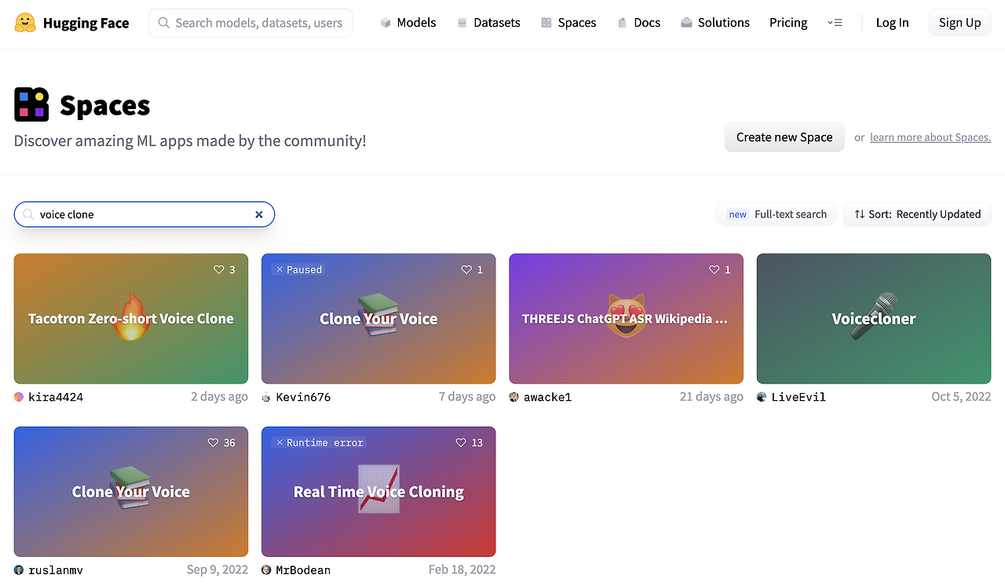Screen dimensions: 1005x586
Task: Open the Real Time Voice Cloning card
Action: coord(378,492)
